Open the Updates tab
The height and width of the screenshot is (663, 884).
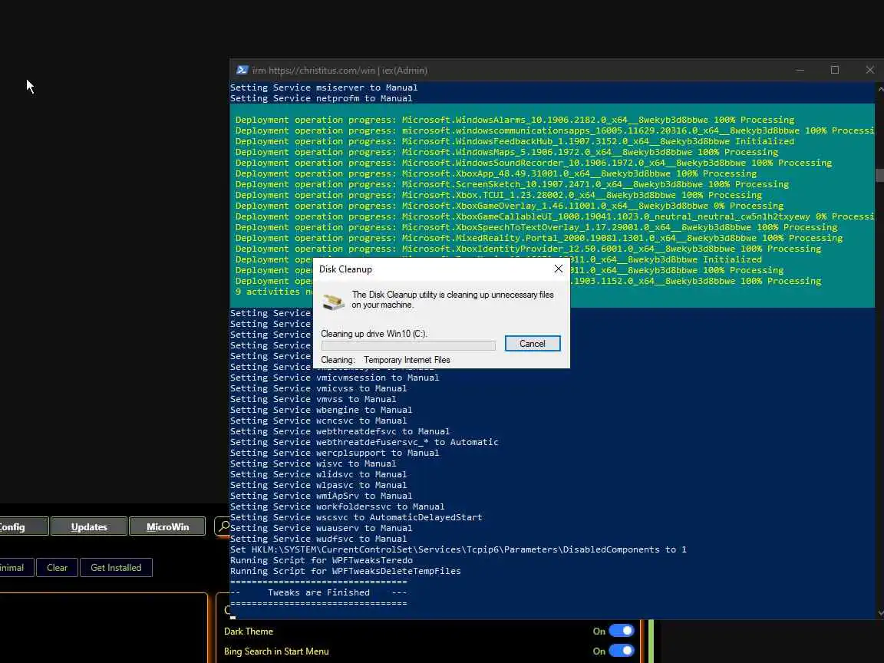click(x=89, y=526)
